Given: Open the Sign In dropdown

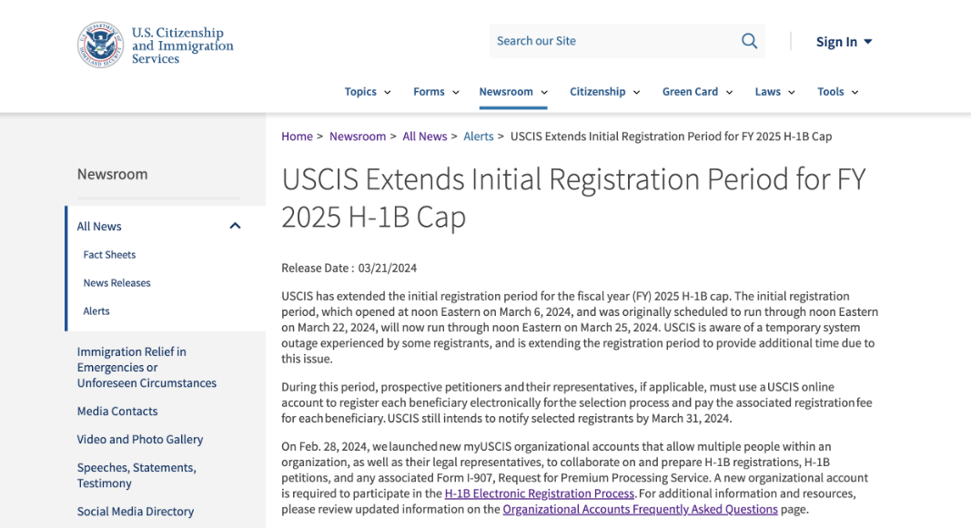Looking at the screenshot, I should [845, 42].
